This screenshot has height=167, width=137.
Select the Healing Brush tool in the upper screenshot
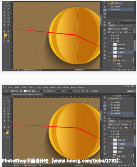[x=4, y=12]
